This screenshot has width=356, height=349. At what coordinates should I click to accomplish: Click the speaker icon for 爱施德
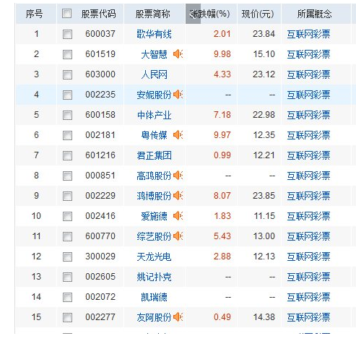point(178,216)
